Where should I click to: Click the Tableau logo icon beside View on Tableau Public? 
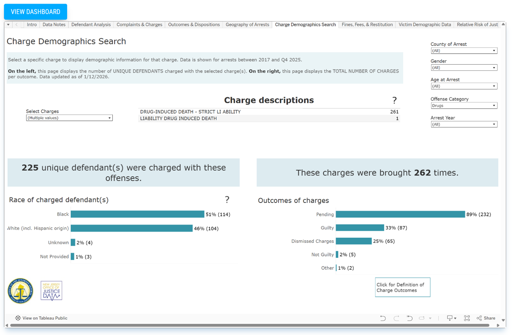pos(18,318)
